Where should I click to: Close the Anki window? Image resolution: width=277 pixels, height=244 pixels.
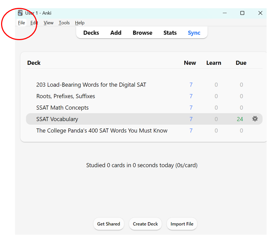coord(260,13)
